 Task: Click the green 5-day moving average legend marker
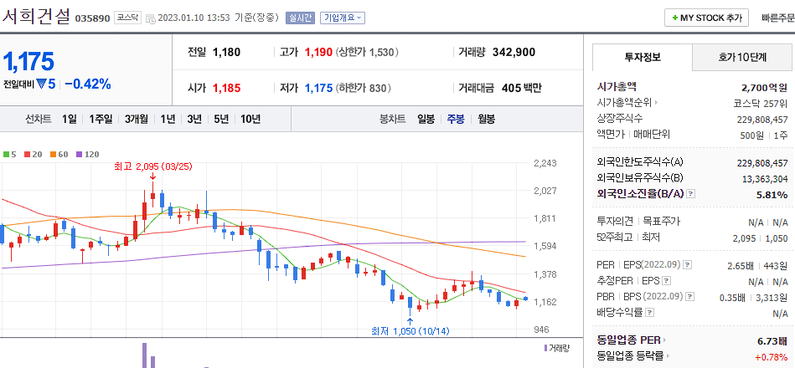(x=6, y=155)
